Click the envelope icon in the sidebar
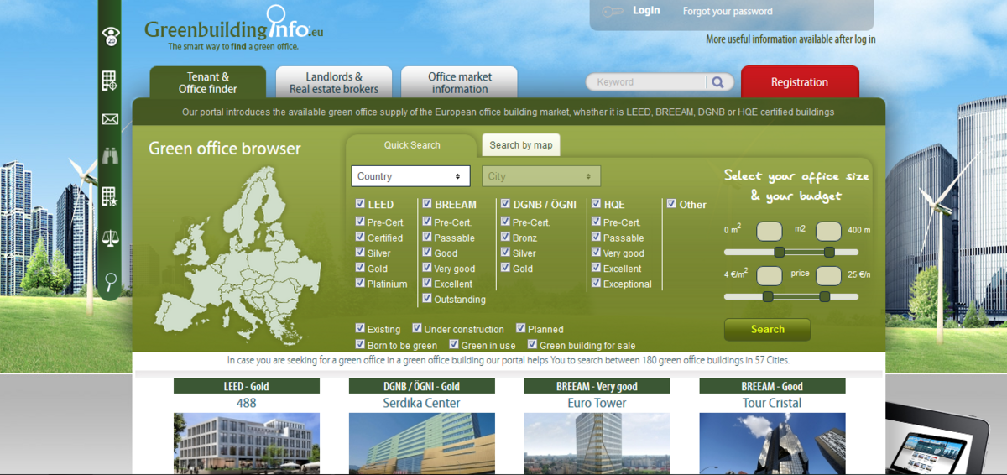 110,119
